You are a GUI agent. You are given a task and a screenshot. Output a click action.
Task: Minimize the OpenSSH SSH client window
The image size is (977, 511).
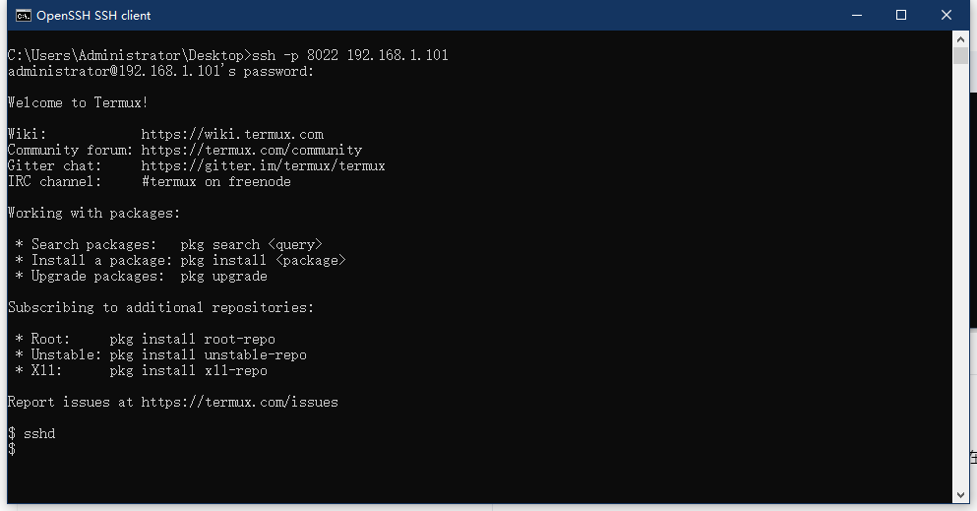856,15
